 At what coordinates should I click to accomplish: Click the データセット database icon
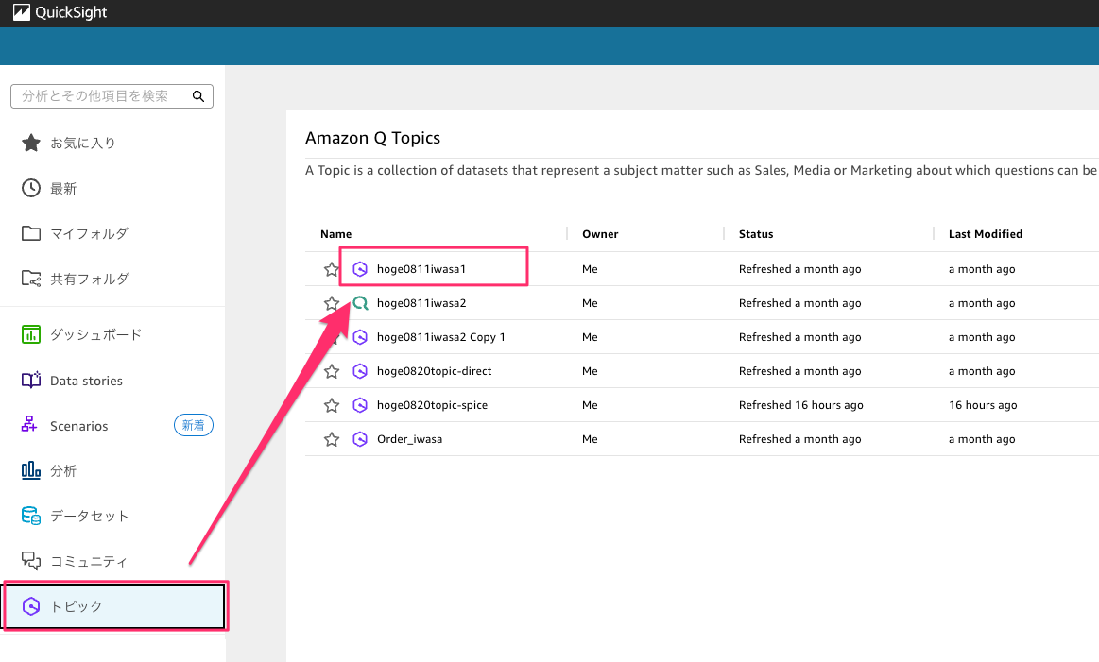pos(31,516)
